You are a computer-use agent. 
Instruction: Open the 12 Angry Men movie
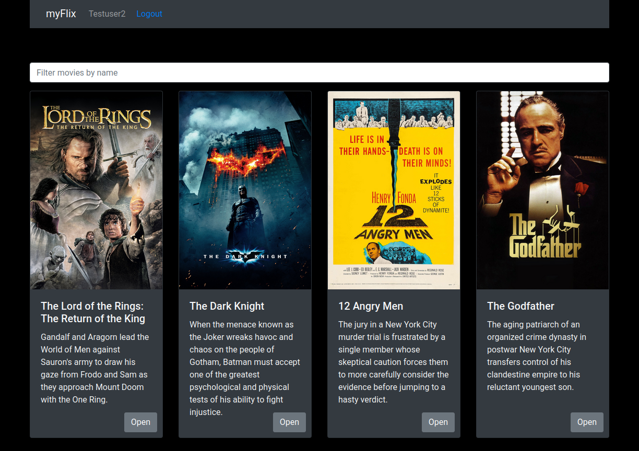click(438, 422)
